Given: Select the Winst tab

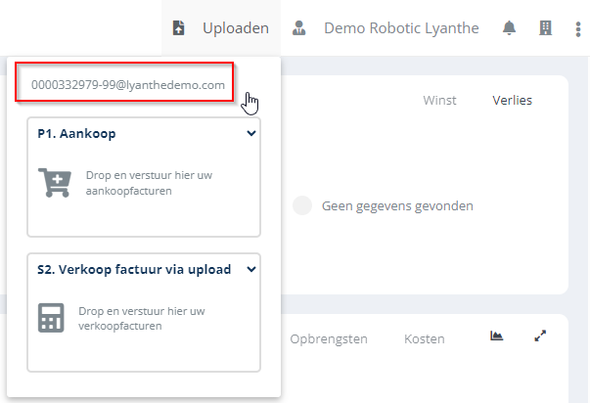Looking at the screenshot, I should 439,100.
